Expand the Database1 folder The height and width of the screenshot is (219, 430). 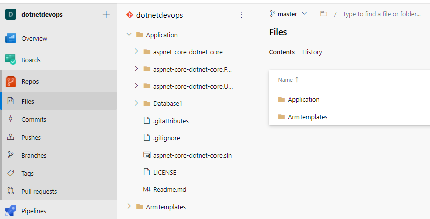[136, 103]
